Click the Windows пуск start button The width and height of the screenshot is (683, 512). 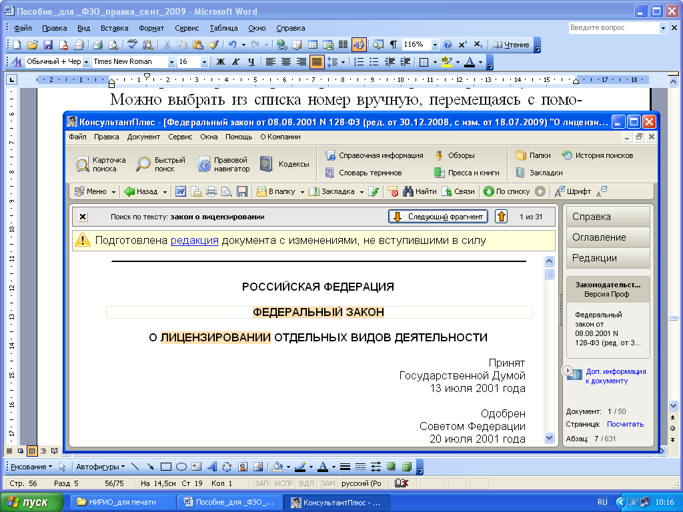tap(31, 502)
